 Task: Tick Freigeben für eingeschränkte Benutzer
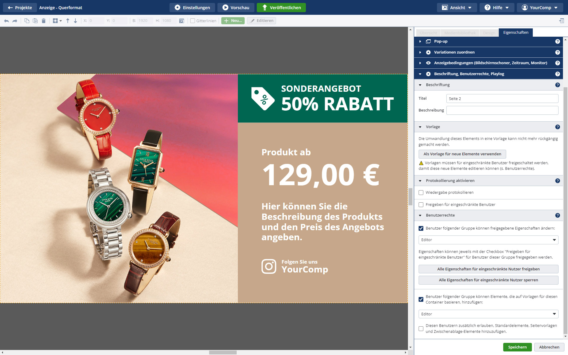421,205
